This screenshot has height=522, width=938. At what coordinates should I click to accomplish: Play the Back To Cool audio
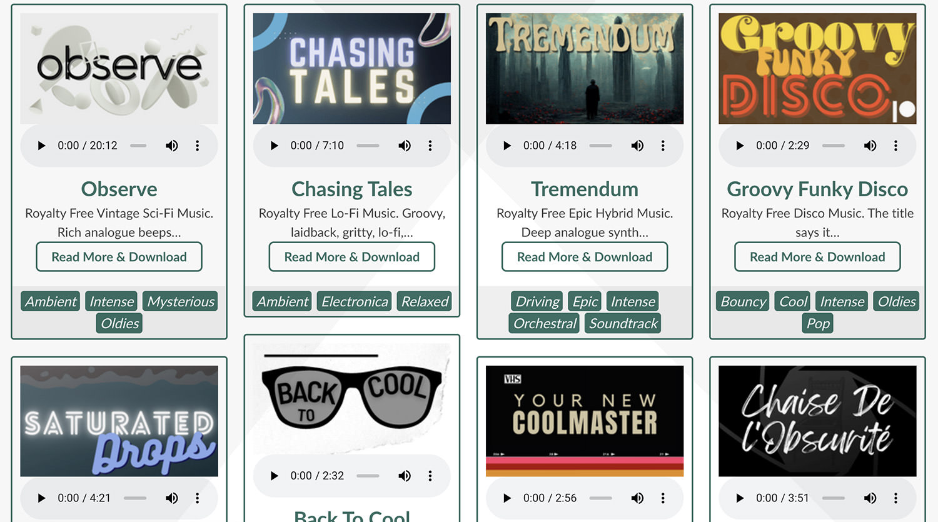(274, 476)
